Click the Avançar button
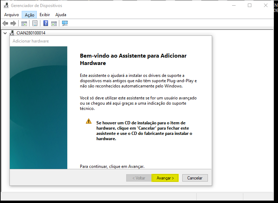278x203 pixels. (165, 178)
